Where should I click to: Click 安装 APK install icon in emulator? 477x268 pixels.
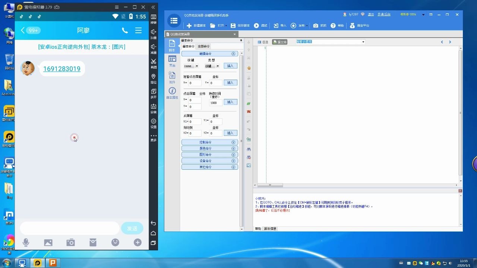coord(154,108)
